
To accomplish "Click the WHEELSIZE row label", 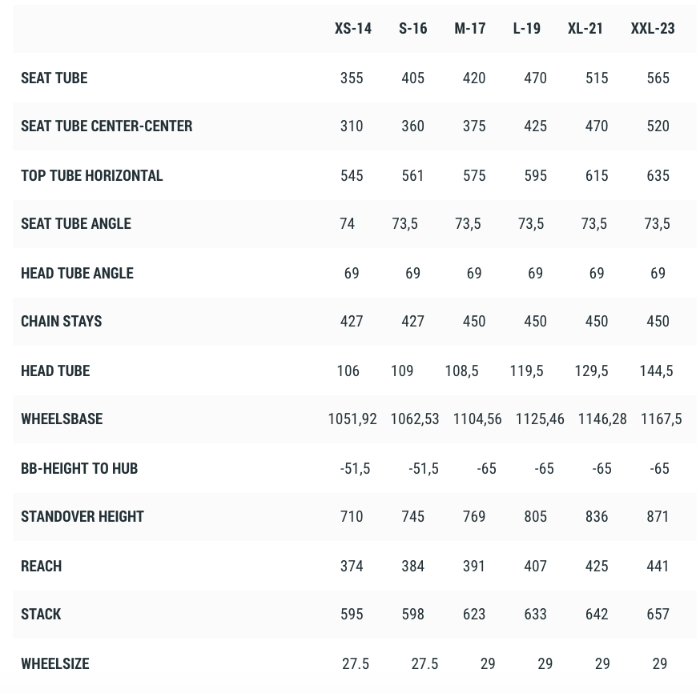I will (x=54, y=664).
